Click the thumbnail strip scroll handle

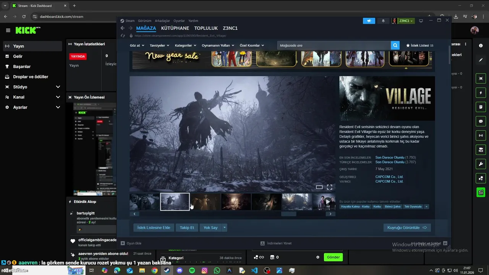coord(289,214)
